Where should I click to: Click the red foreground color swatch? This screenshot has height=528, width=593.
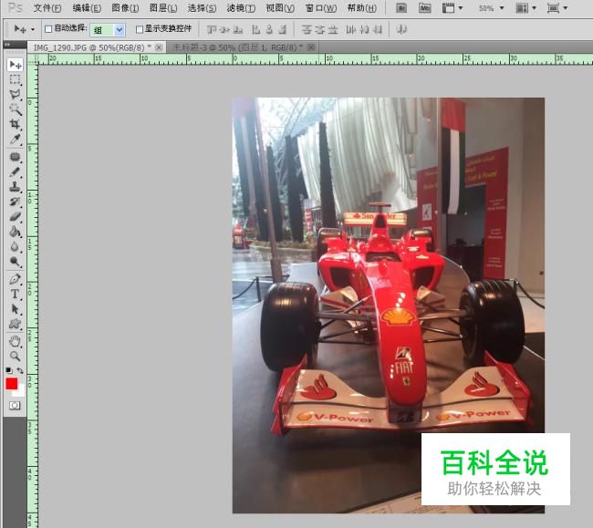(11, 383)
